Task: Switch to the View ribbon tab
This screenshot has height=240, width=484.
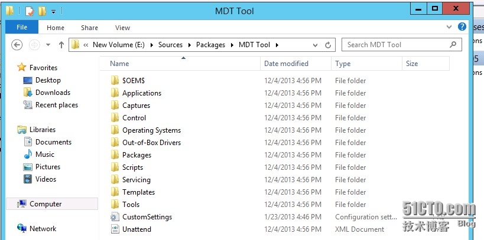Action: coord(122,28)
